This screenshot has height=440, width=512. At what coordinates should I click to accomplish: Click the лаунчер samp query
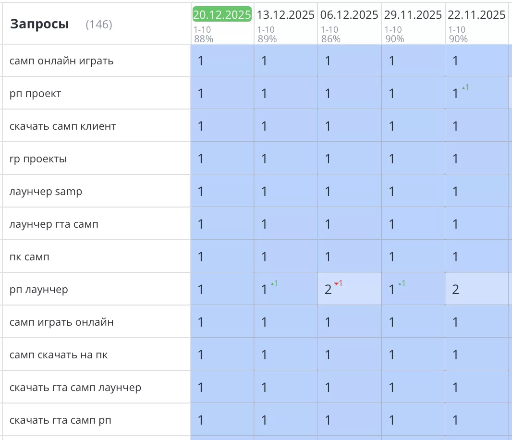(46, 192)
